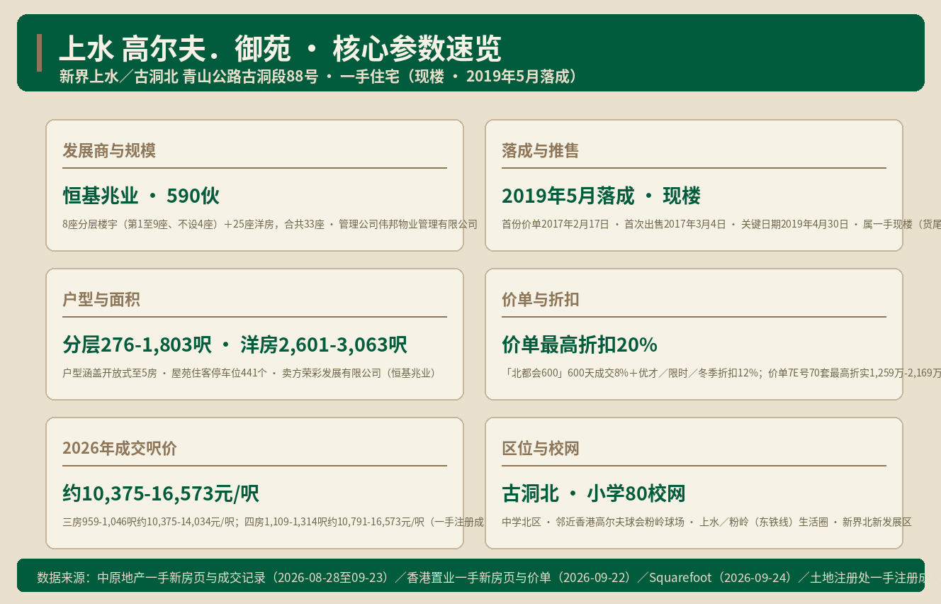Select the value 古洞北 · 小学80校网
The image size is (941, 604).
[x=594, y=493]
